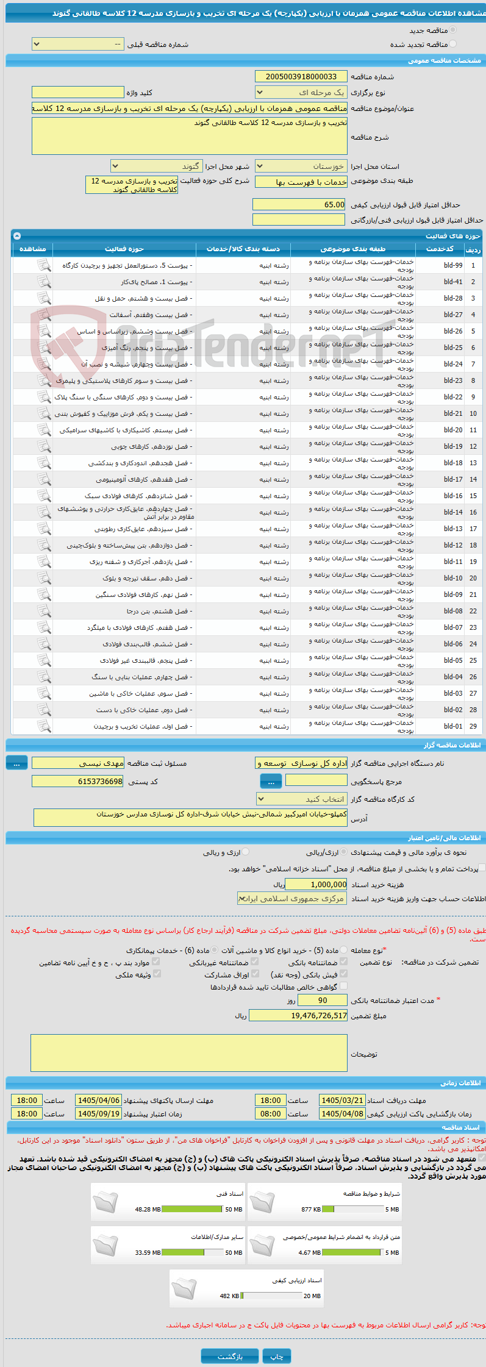Click the شماره مناقصه number field
486x1367 pixels.
click(x=301, y=76)
